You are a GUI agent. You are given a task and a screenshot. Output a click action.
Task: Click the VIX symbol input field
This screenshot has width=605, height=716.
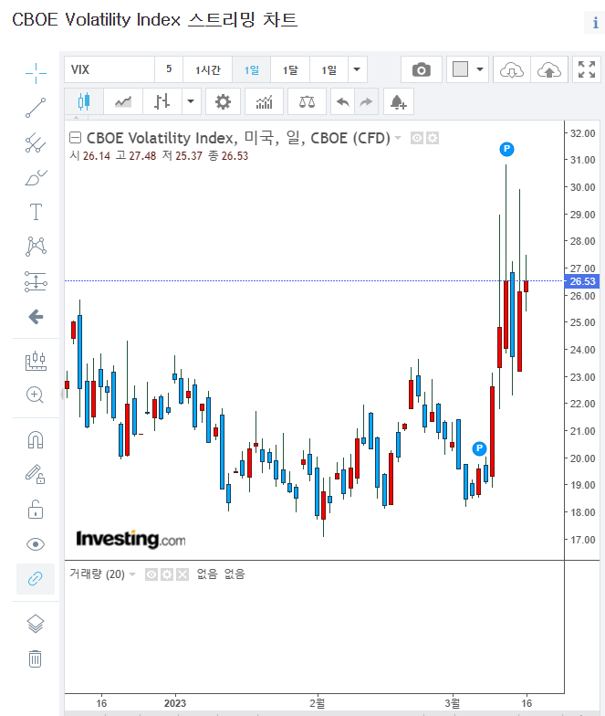[110, 69]
